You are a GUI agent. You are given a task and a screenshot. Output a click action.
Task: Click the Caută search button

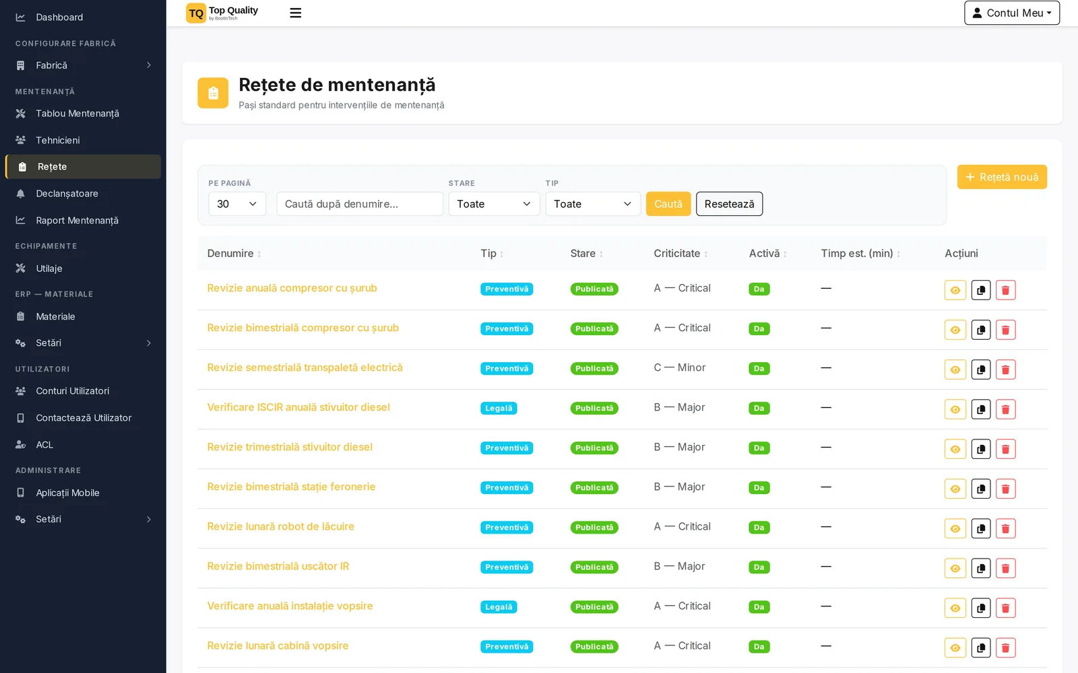pyautogui.click(x=668, y=204)
